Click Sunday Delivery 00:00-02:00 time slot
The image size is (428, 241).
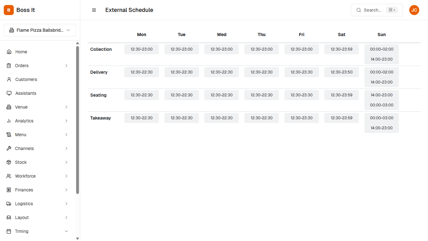tap(381, 72)
